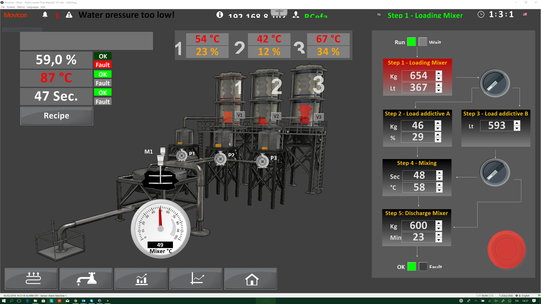
Task: Click the warning triangle alarm icon
Action: 69,15
